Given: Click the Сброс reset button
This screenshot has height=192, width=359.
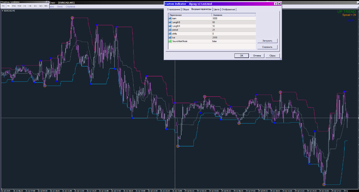Looking at the screenshot, I should coord(273,56).
